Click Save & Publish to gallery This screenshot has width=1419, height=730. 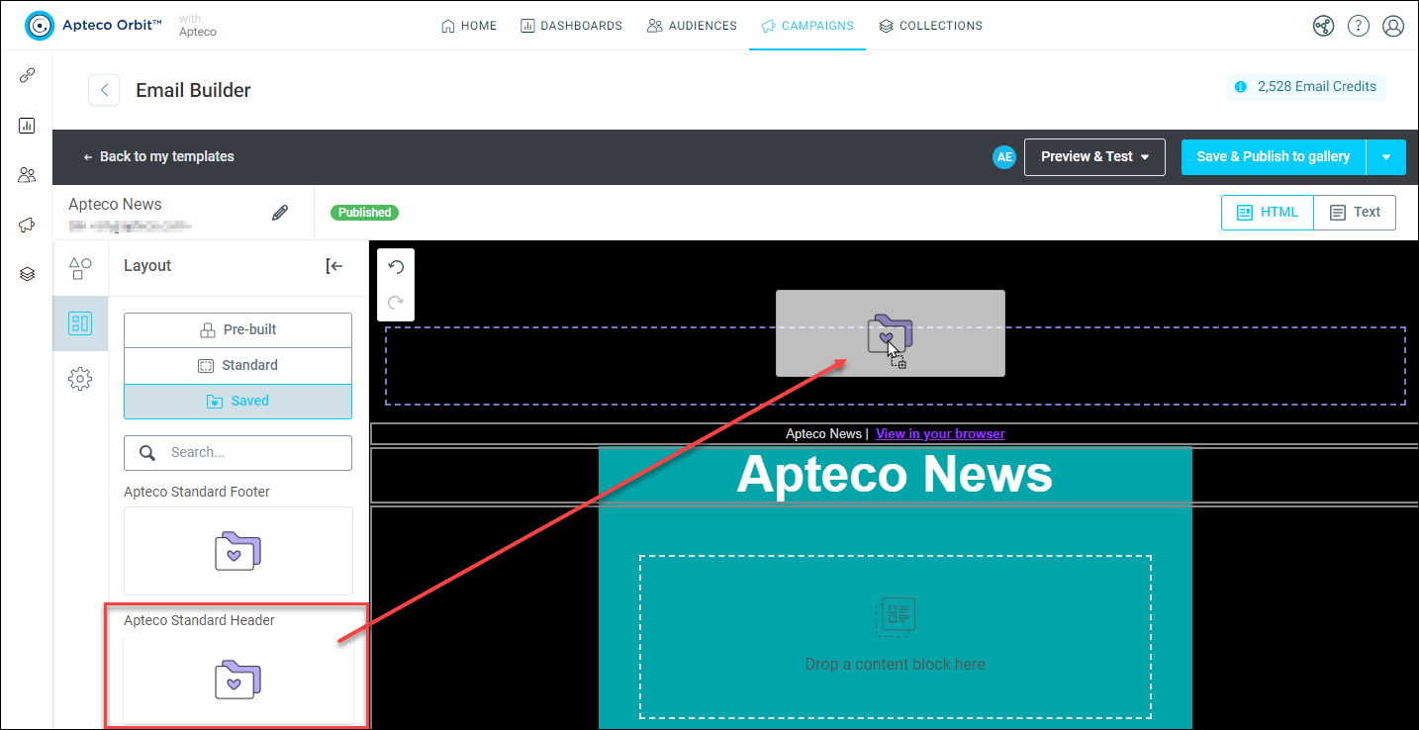tap(1274, 157)
